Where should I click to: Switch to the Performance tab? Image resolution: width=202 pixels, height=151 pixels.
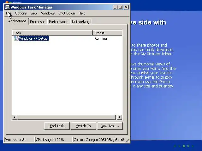click(59, 22)
